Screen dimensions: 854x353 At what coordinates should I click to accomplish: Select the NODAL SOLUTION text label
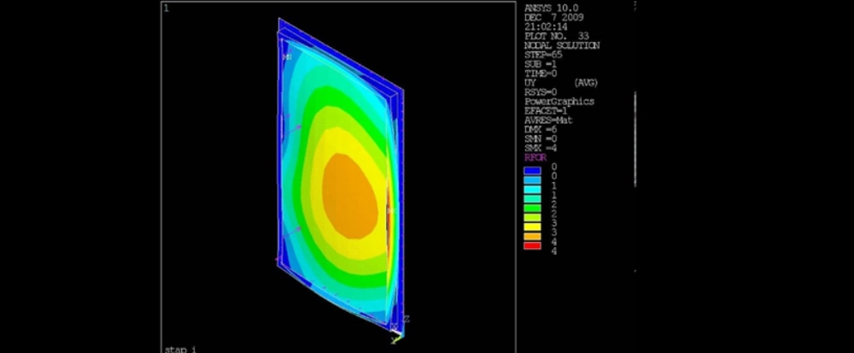[x=560, y=45]
